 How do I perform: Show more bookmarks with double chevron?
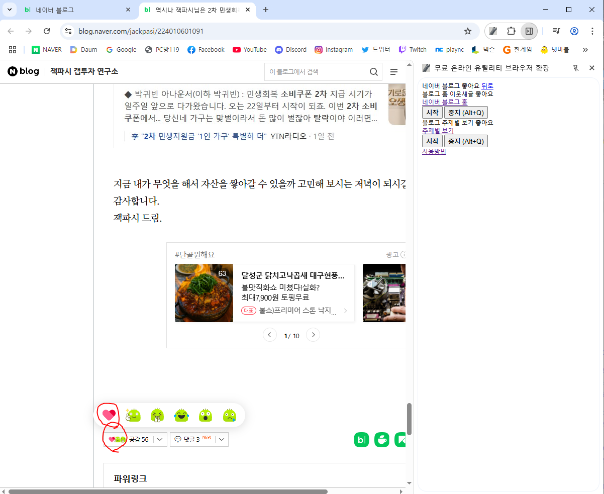pyautogui.click(x=585, y=50)
